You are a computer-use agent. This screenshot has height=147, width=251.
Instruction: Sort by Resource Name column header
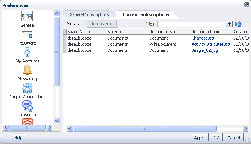click(x=212, y=32)
